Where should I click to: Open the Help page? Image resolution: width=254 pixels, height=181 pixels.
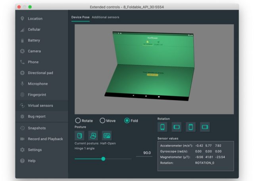click(42, 161)
